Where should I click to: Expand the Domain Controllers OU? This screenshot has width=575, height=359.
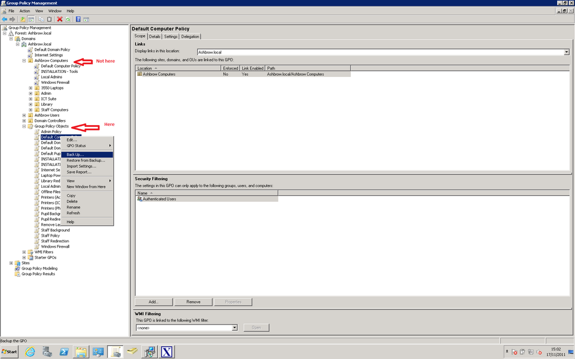[24, 121]
